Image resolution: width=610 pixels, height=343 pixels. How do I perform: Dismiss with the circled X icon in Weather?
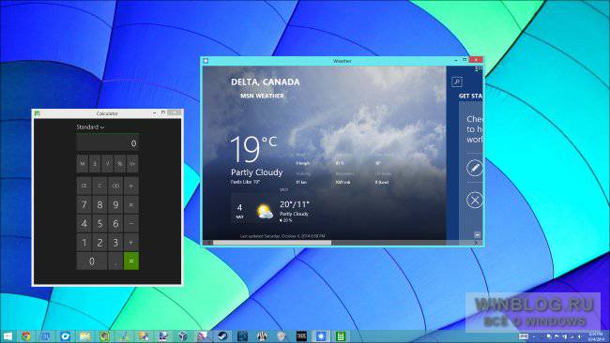[x=474, y=201]
